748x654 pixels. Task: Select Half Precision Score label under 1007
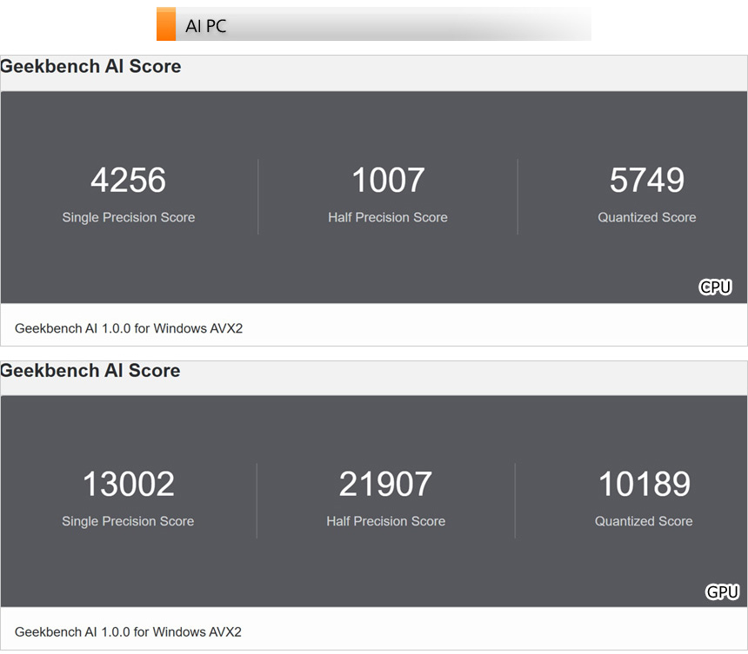click(388, 217)
